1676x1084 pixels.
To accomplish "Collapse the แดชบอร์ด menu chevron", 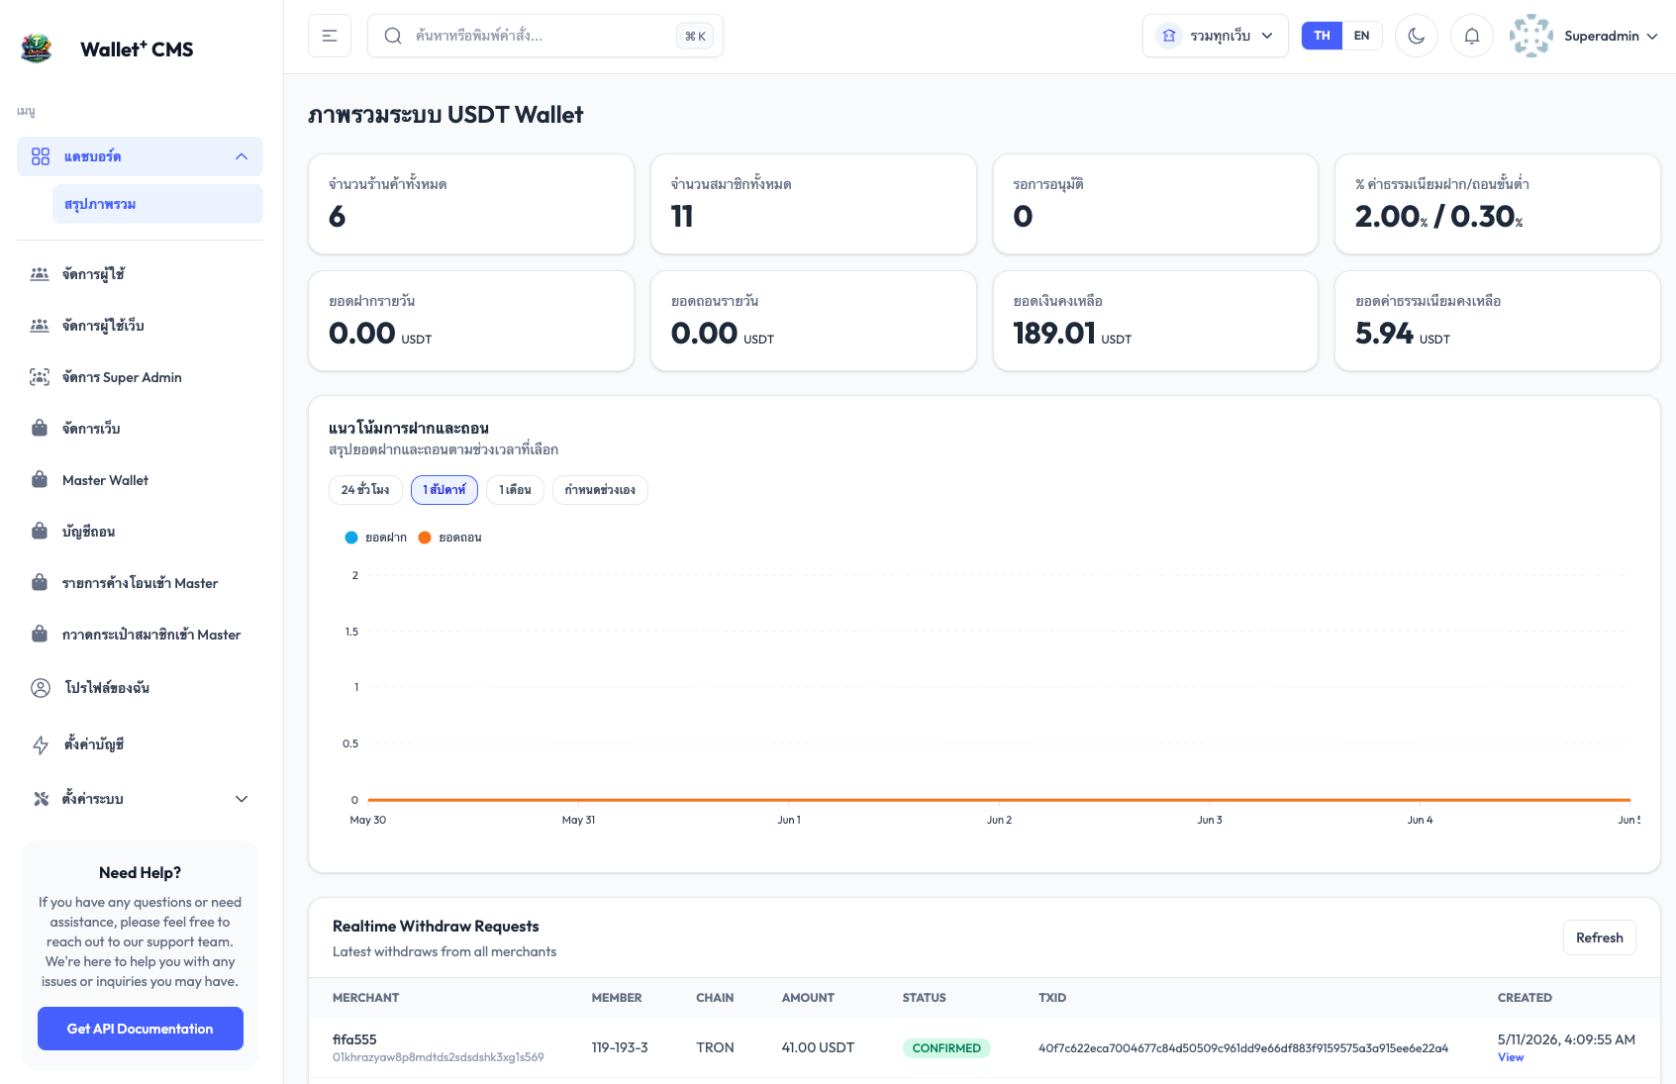I will point(242,156).
